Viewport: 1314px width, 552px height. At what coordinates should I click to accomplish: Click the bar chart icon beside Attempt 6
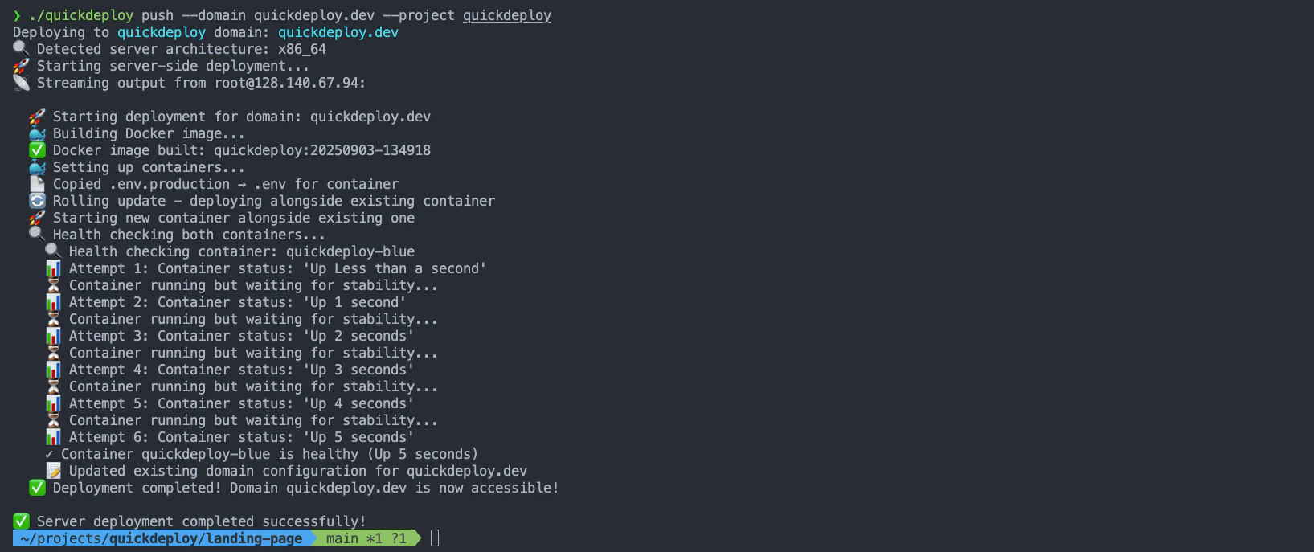pos(53,437)
